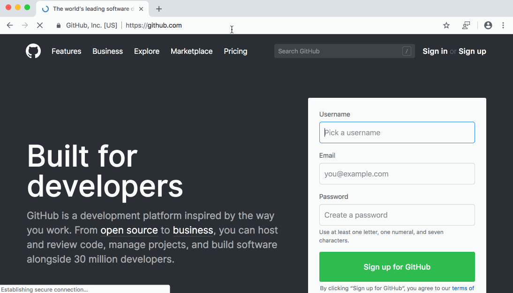Click the 'Use at least one letter' password hint
513x293 pixels.
[381, 236]
